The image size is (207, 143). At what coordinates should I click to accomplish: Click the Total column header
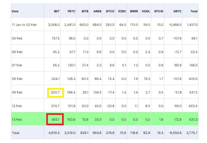pos(194,11)
